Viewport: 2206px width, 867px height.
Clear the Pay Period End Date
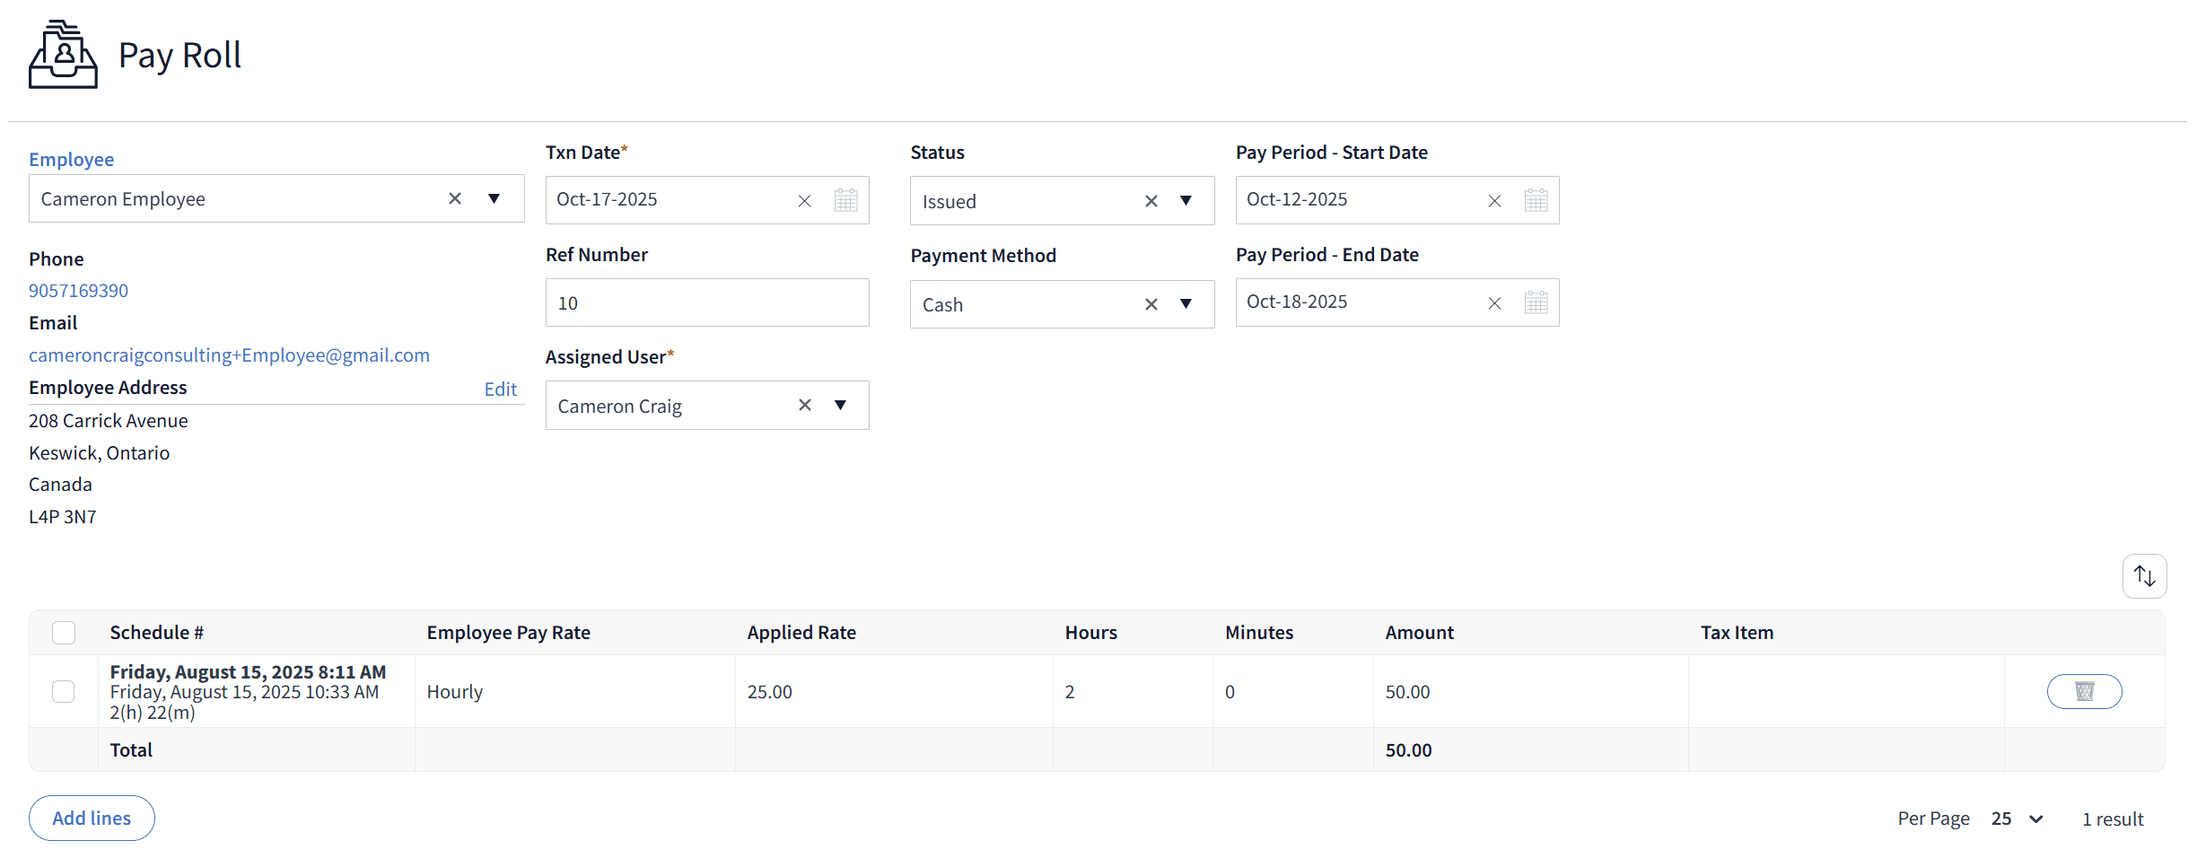[1494, 303]
